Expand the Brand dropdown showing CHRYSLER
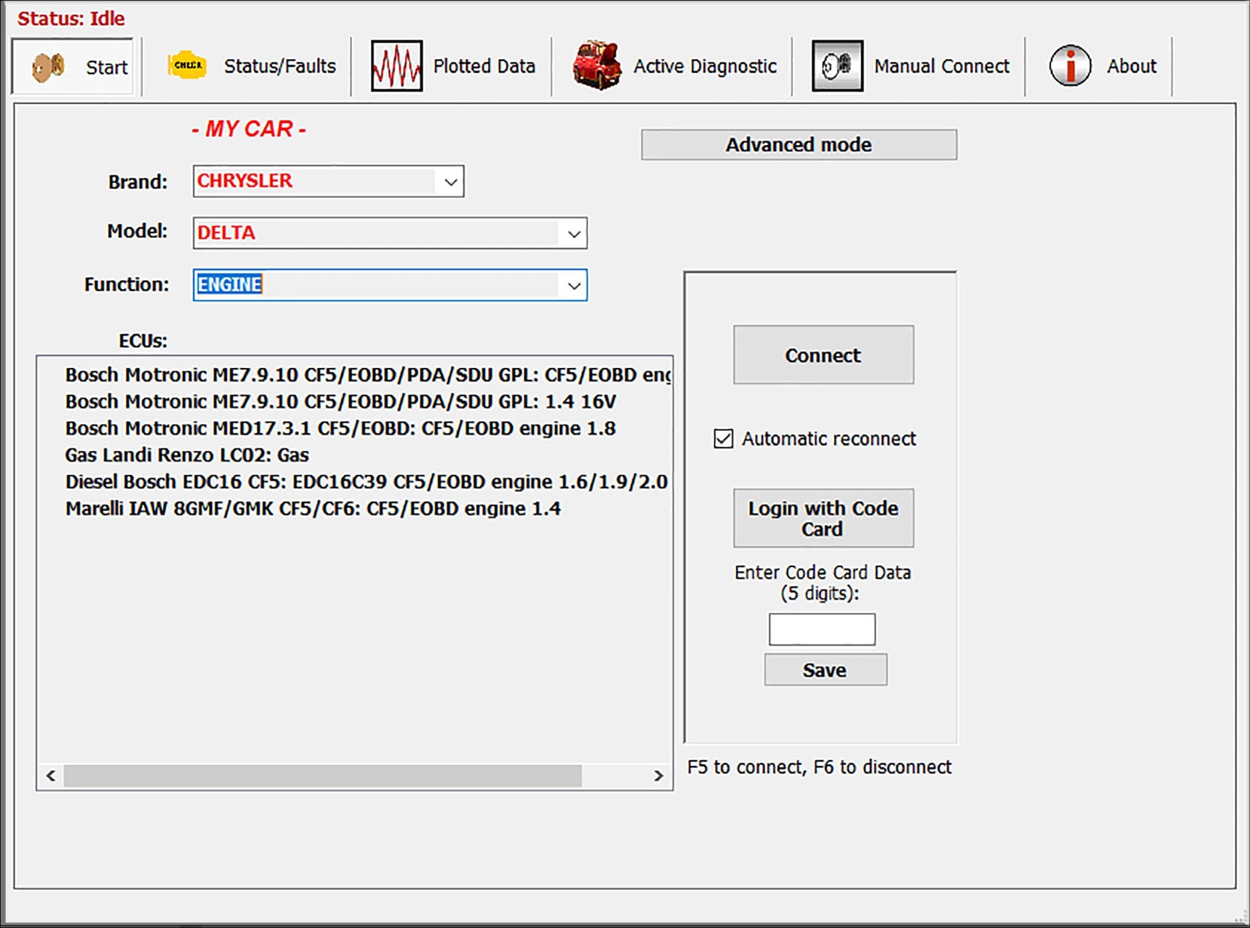1250x928 pixels. tap(450, 182)
